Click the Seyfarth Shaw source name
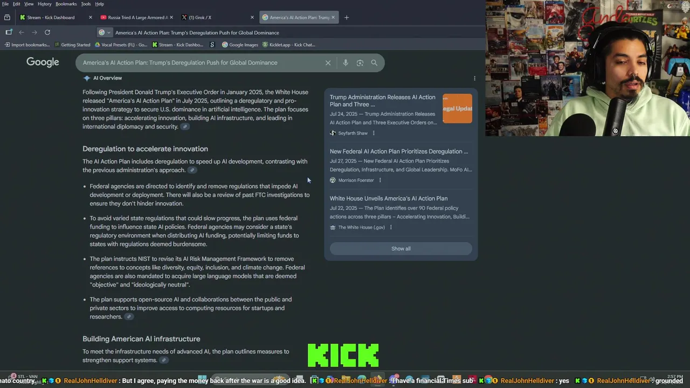This screenshot has width=690, height=388. 353,133
